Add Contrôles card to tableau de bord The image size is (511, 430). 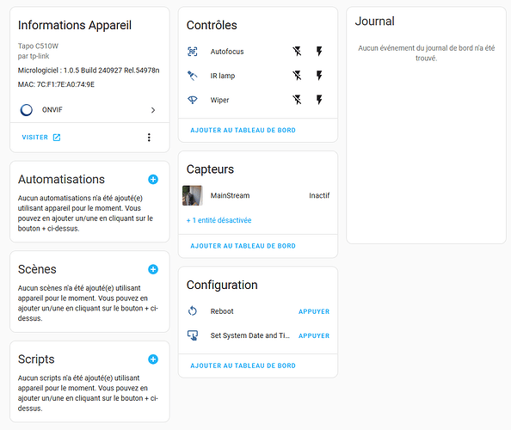(x=243, y=130)
